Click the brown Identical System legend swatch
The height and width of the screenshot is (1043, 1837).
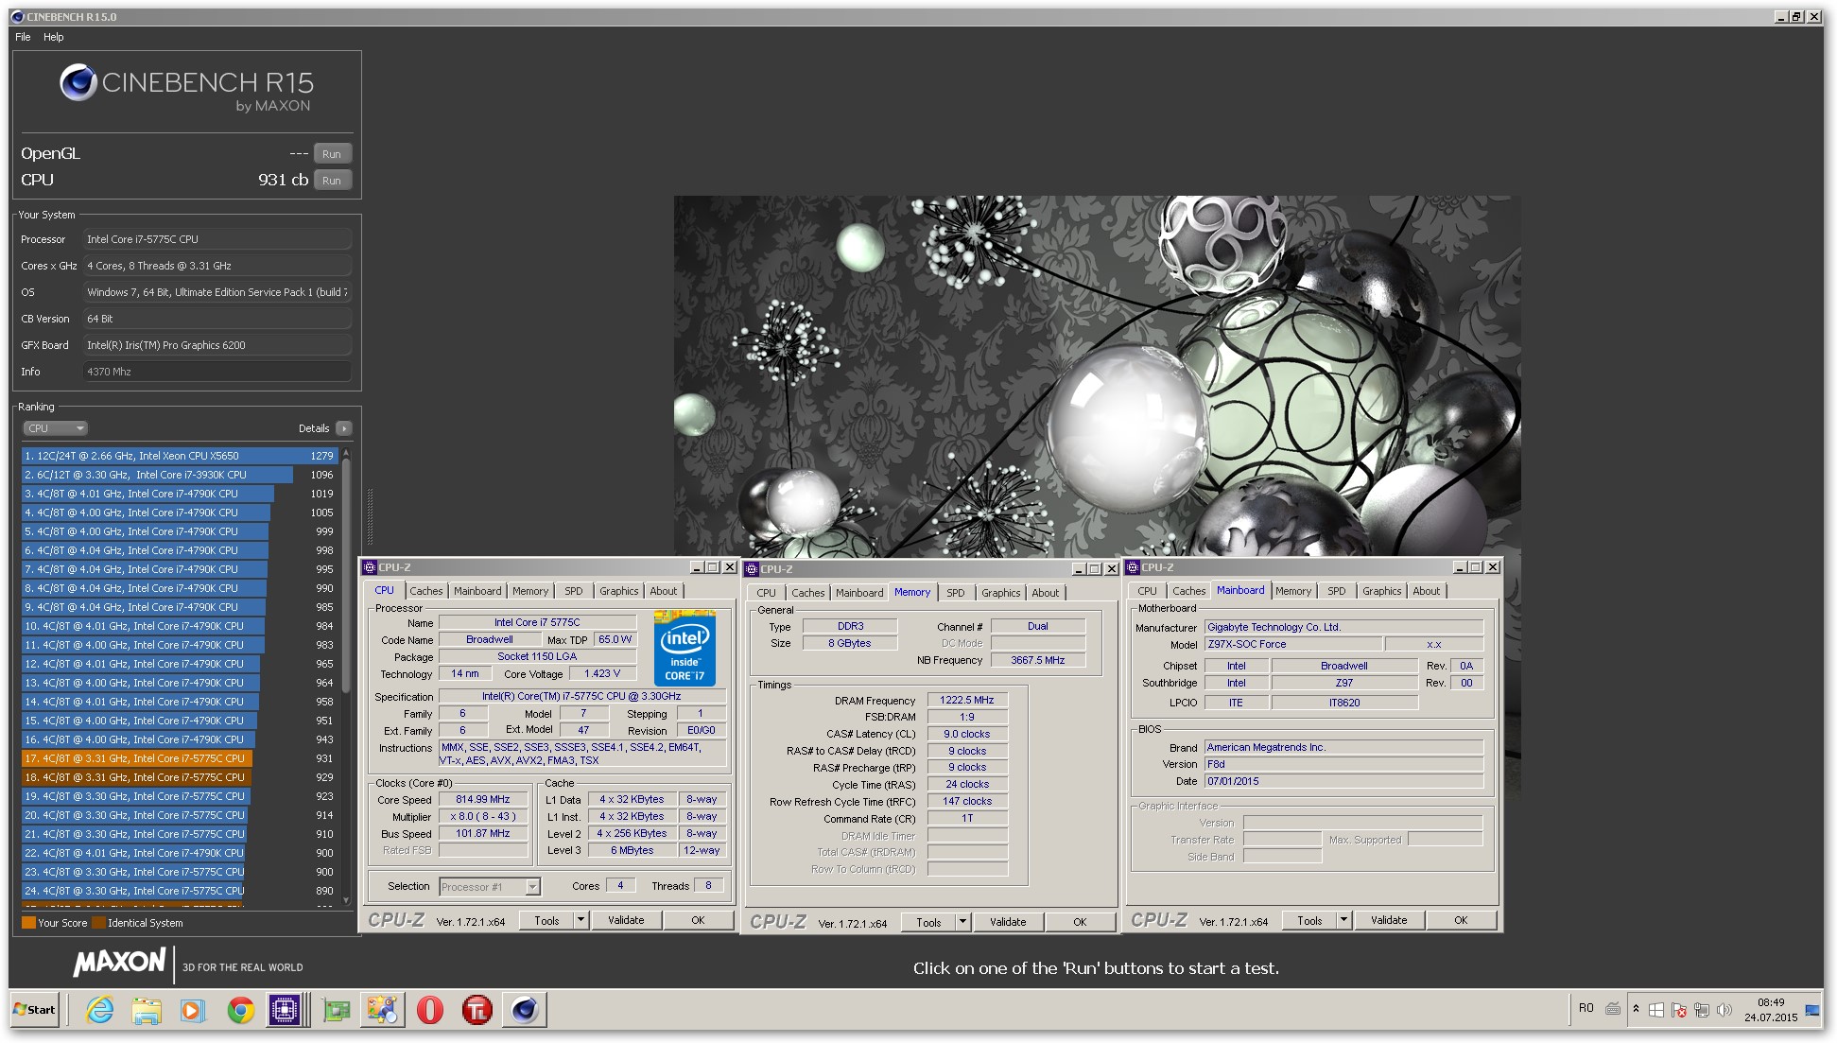pos(98,923)
